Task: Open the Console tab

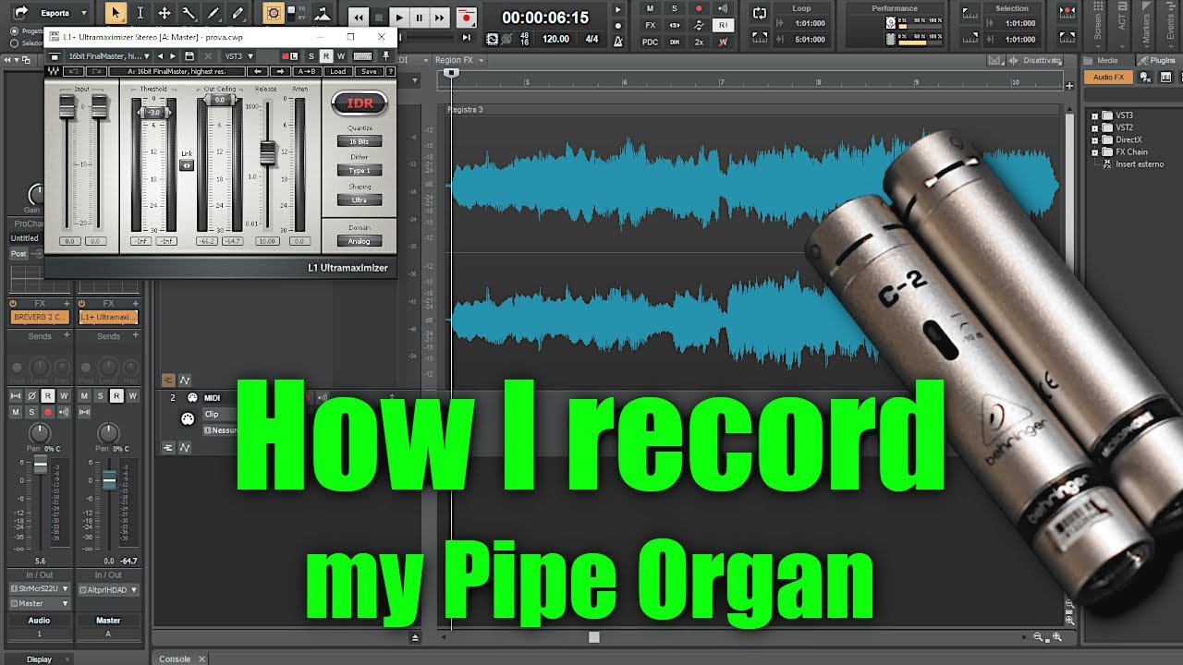Action: 175,659
